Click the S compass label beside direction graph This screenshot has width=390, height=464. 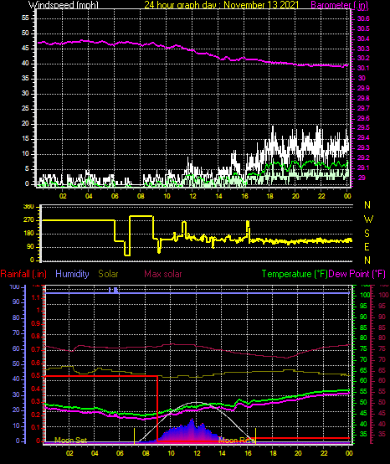(367, 234)
